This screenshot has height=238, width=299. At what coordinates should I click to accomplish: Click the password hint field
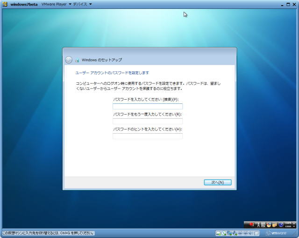pyautogui.click(x=148, y=136)
